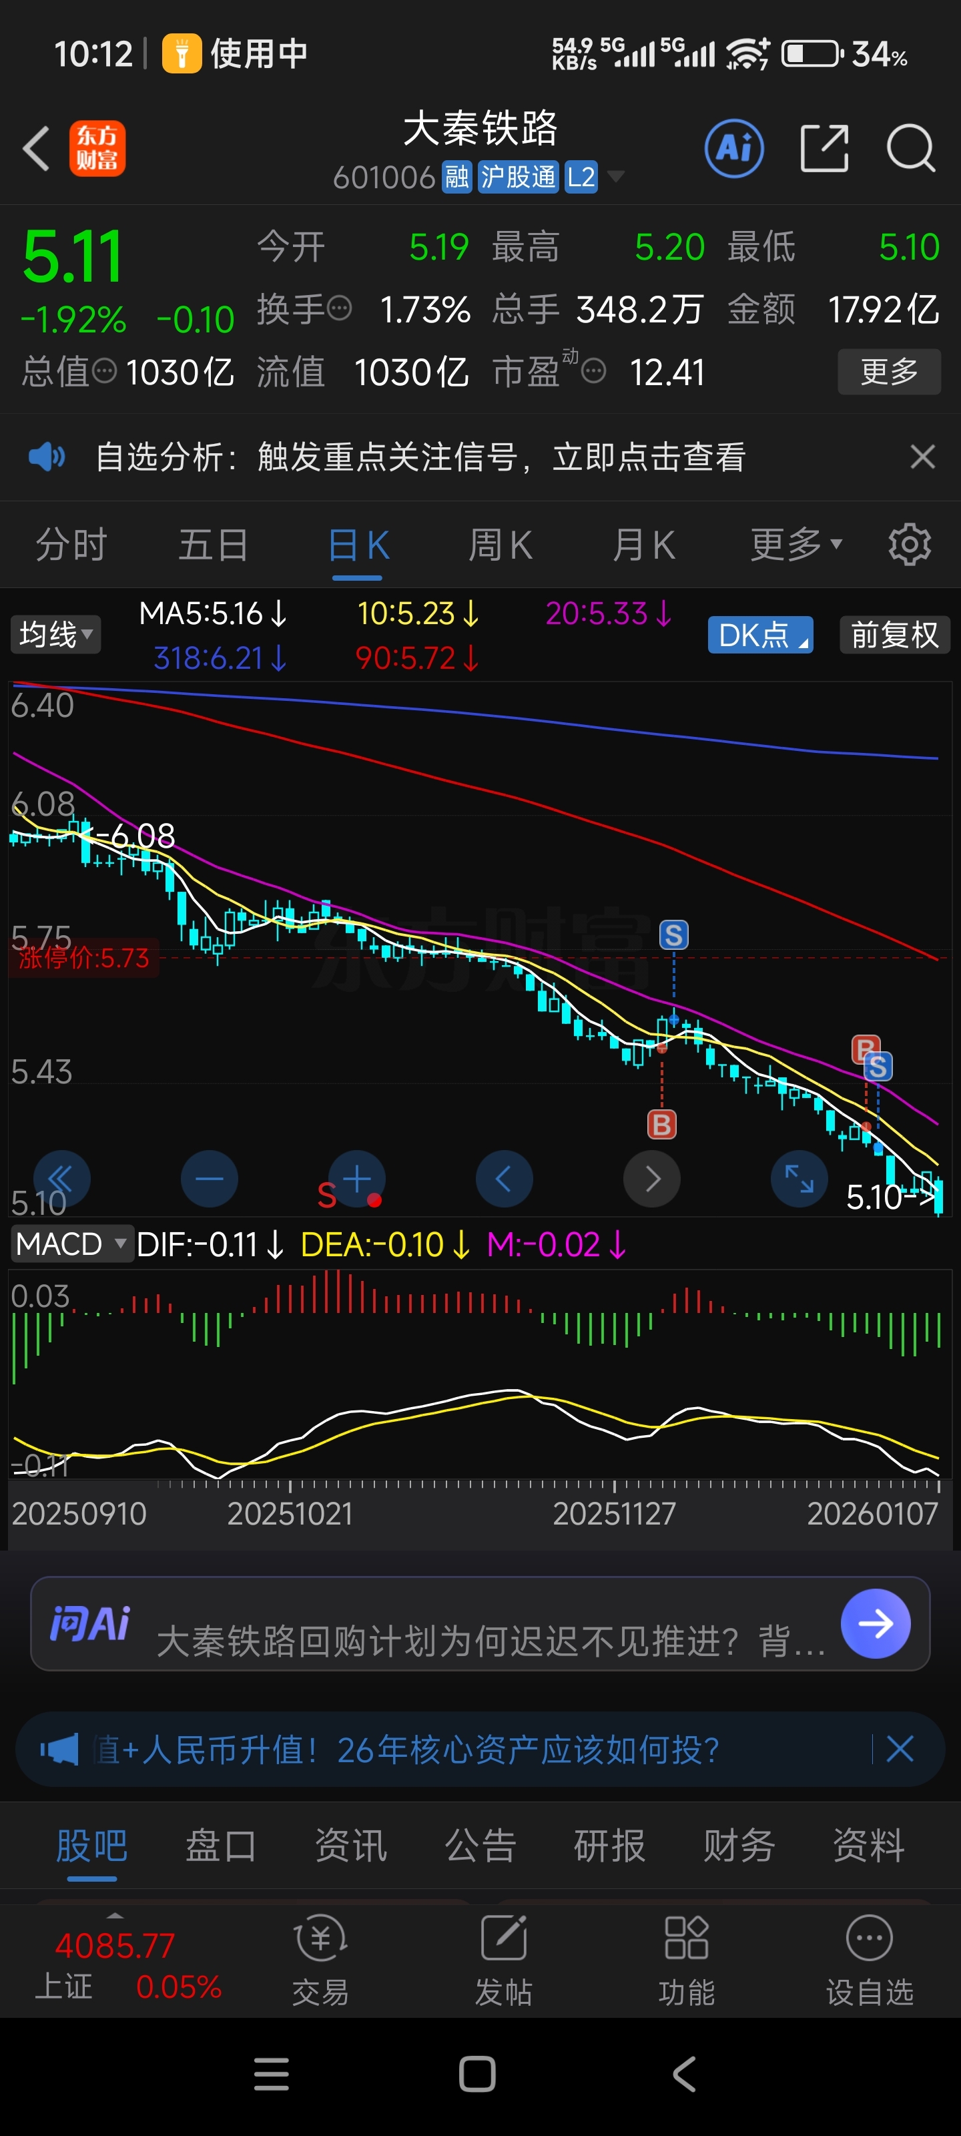This screenshot has width=961, height=2136.
Task: Zoom out chart with minus button
Action: [x=209, y=1178]
